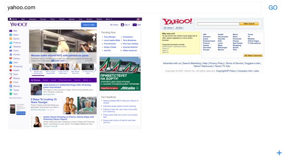Click the blue plus icon
This screenshot has width=287, height=161.
point(279,153)
